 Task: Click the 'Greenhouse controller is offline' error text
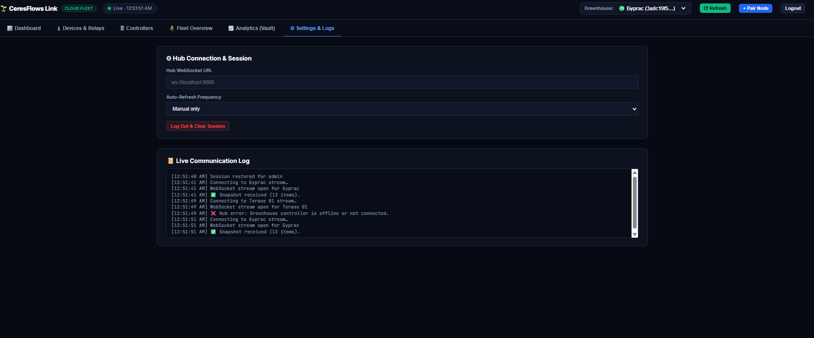tap(319, 213)
